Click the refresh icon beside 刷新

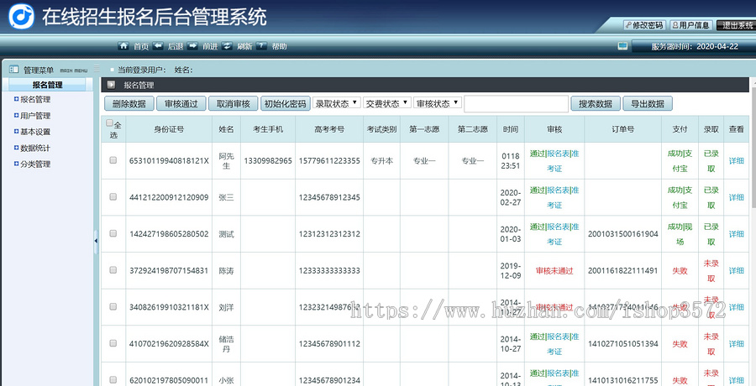[227, 46]
